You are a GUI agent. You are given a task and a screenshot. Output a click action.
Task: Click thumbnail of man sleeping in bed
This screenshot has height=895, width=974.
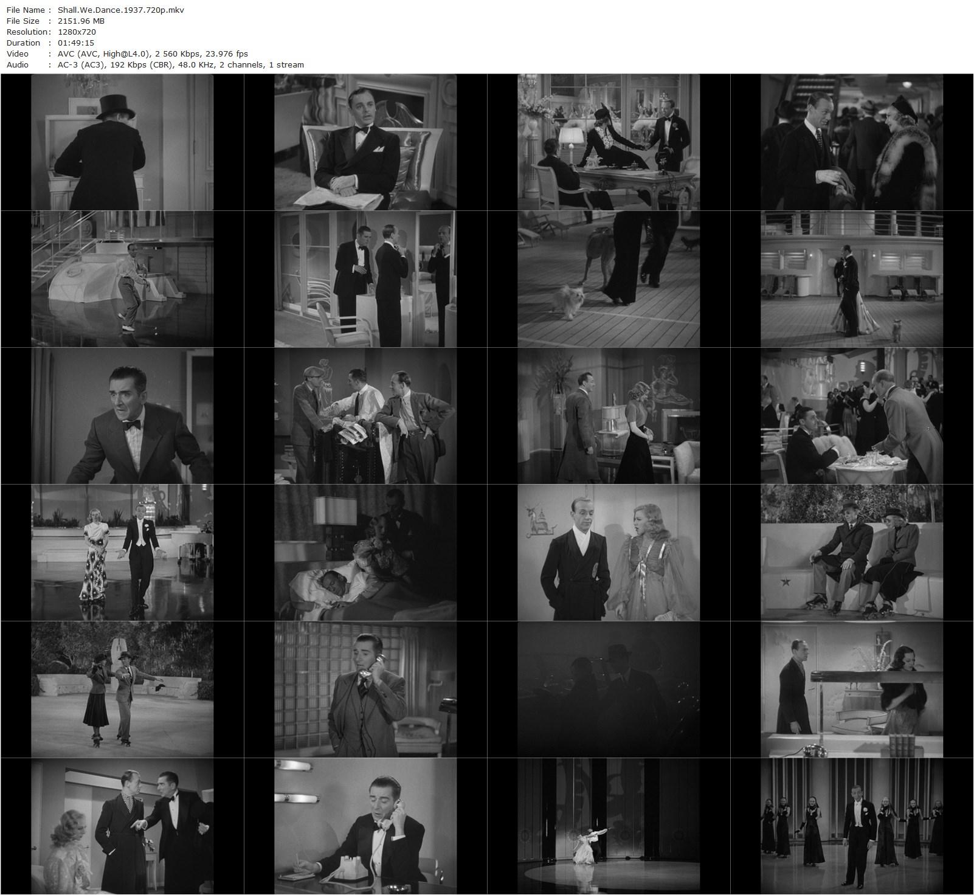pos(365,553)
